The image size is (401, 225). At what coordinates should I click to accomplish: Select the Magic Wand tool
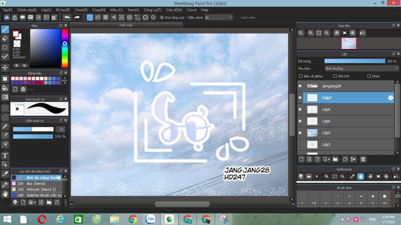(5, 126)
